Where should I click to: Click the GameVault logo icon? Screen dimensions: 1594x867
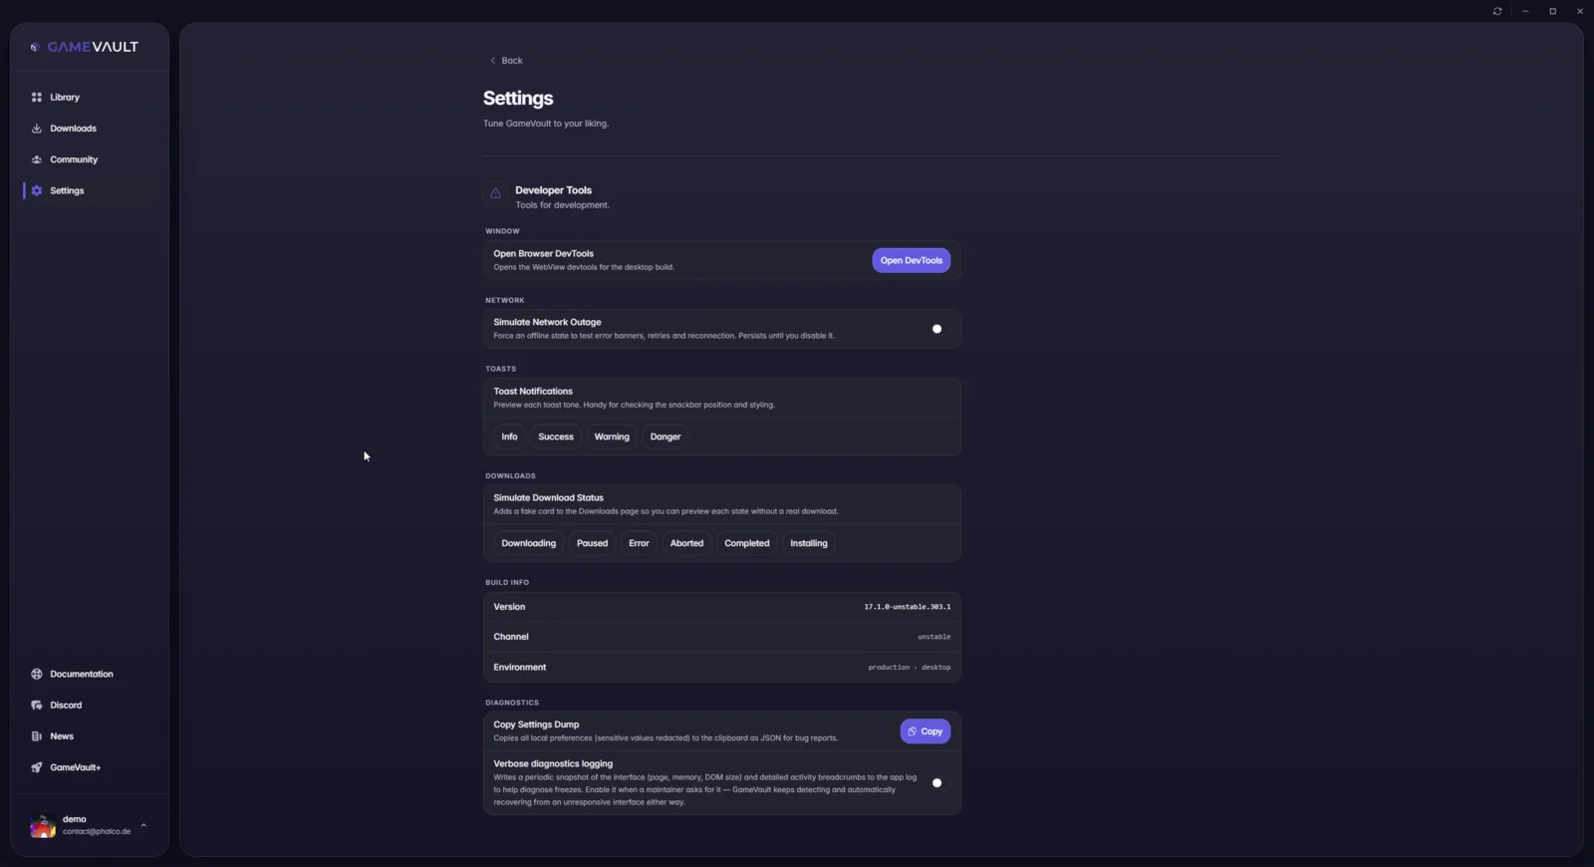coord(35,47)
